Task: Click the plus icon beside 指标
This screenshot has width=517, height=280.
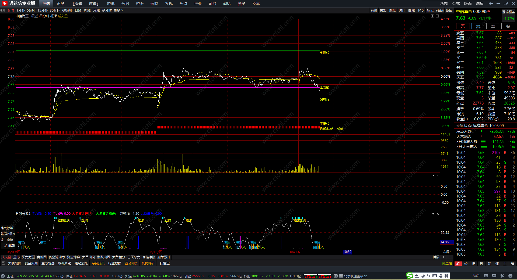Action: tap(444, 257)
